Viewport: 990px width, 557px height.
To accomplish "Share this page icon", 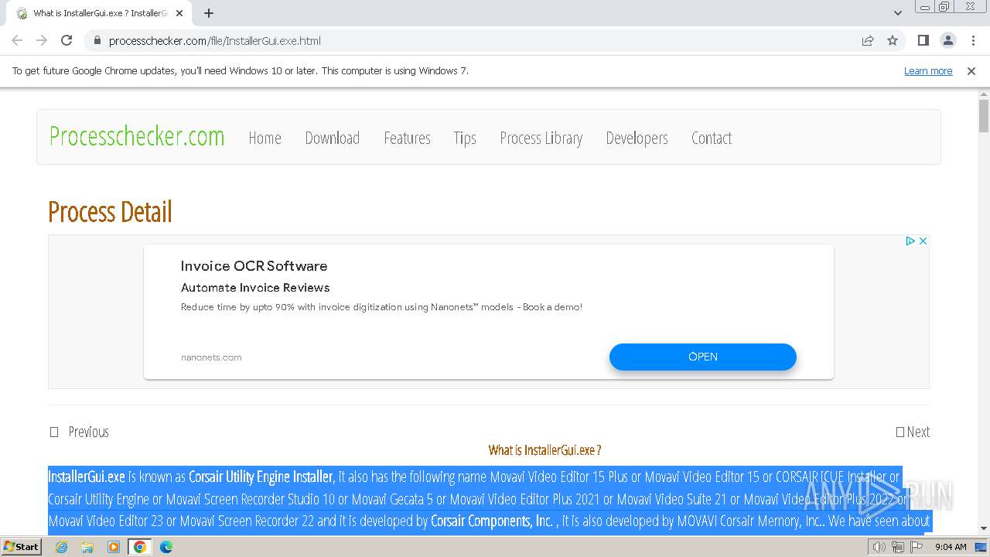I will pyautogui.click(x=868, y=40).
